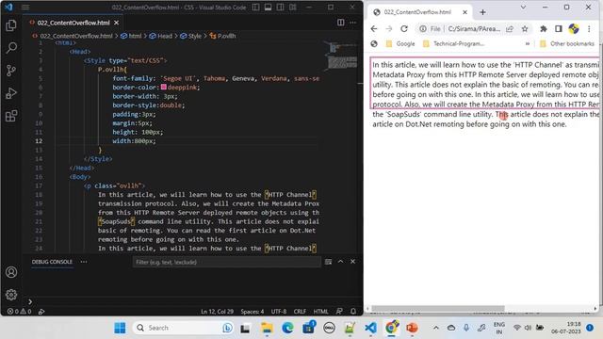Open the Technical-Program bookmarks folder

[453, 44]
